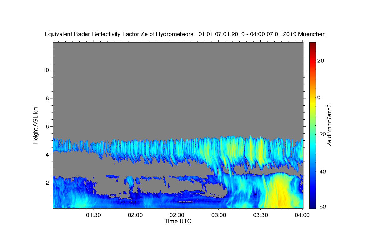Click the 01:30 time tick label
375x250 pixels.
point(93,215)
